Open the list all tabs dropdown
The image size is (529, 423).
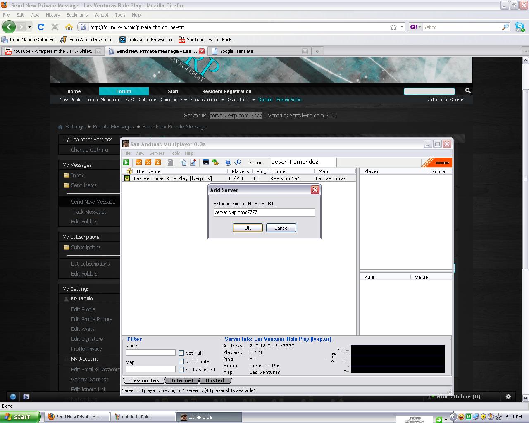click(x=525, y=51)
